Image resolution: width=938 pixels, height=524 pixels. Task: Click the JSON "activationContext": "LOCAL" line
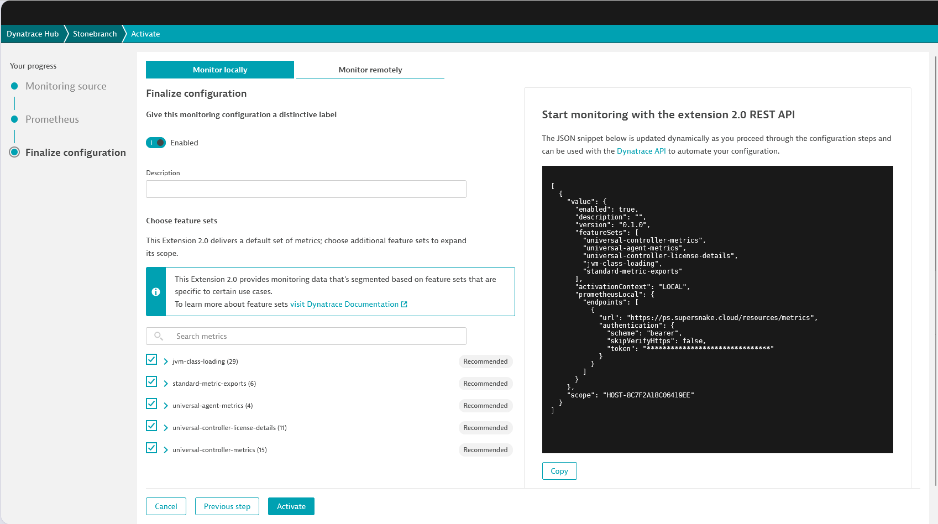tap(632, 287)
